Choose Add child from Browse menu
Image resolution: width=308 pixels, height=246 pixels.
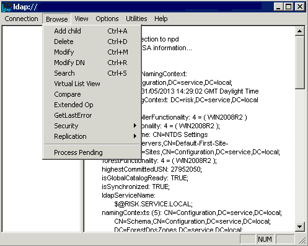(92, 31)
